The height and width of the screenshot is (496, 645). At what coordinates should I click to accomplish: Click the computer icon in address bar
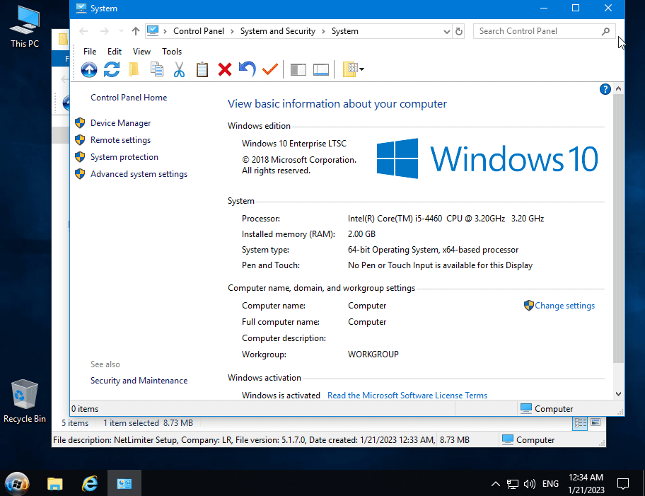(153, 31)
